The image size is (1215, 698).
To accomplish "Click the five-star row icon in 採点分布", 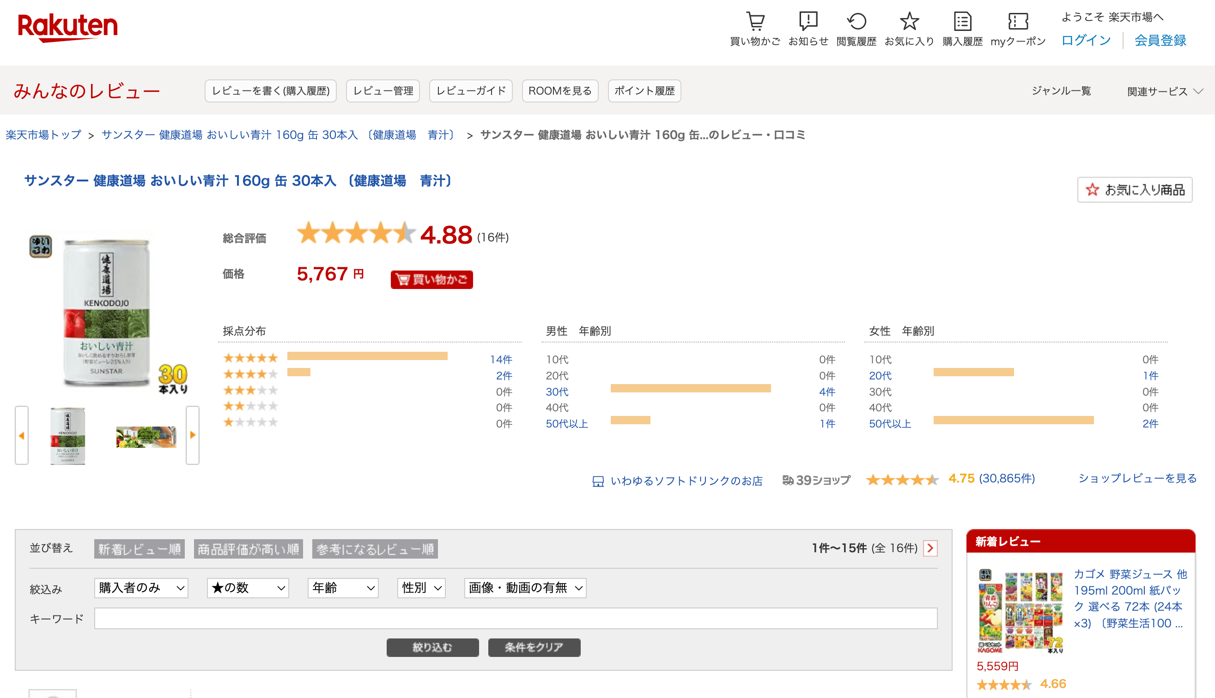I will point(250,358).
